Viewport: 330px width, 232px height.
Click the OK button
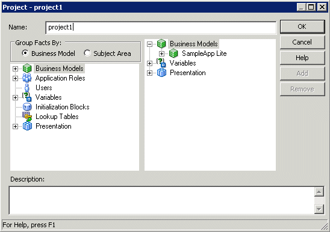(x=302, y=26)
